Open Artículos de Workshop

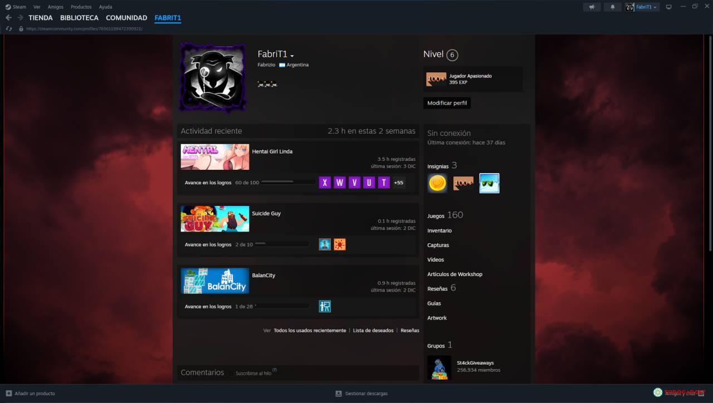coord(455,274)
